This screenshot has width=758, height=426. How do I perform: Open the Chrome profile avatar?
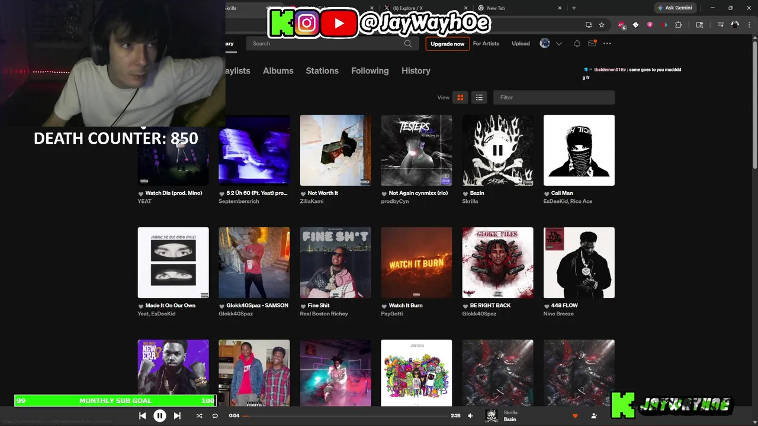[735, 25]
